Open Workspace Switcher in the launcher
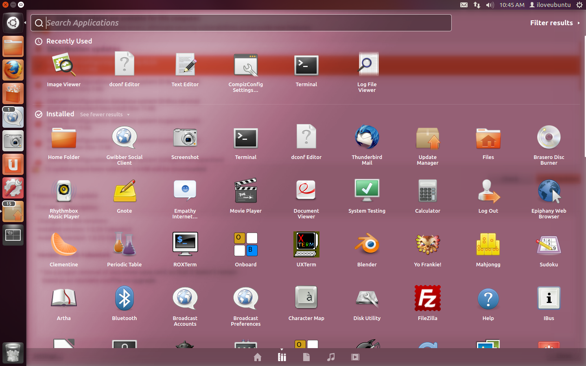 coord(13,235)
